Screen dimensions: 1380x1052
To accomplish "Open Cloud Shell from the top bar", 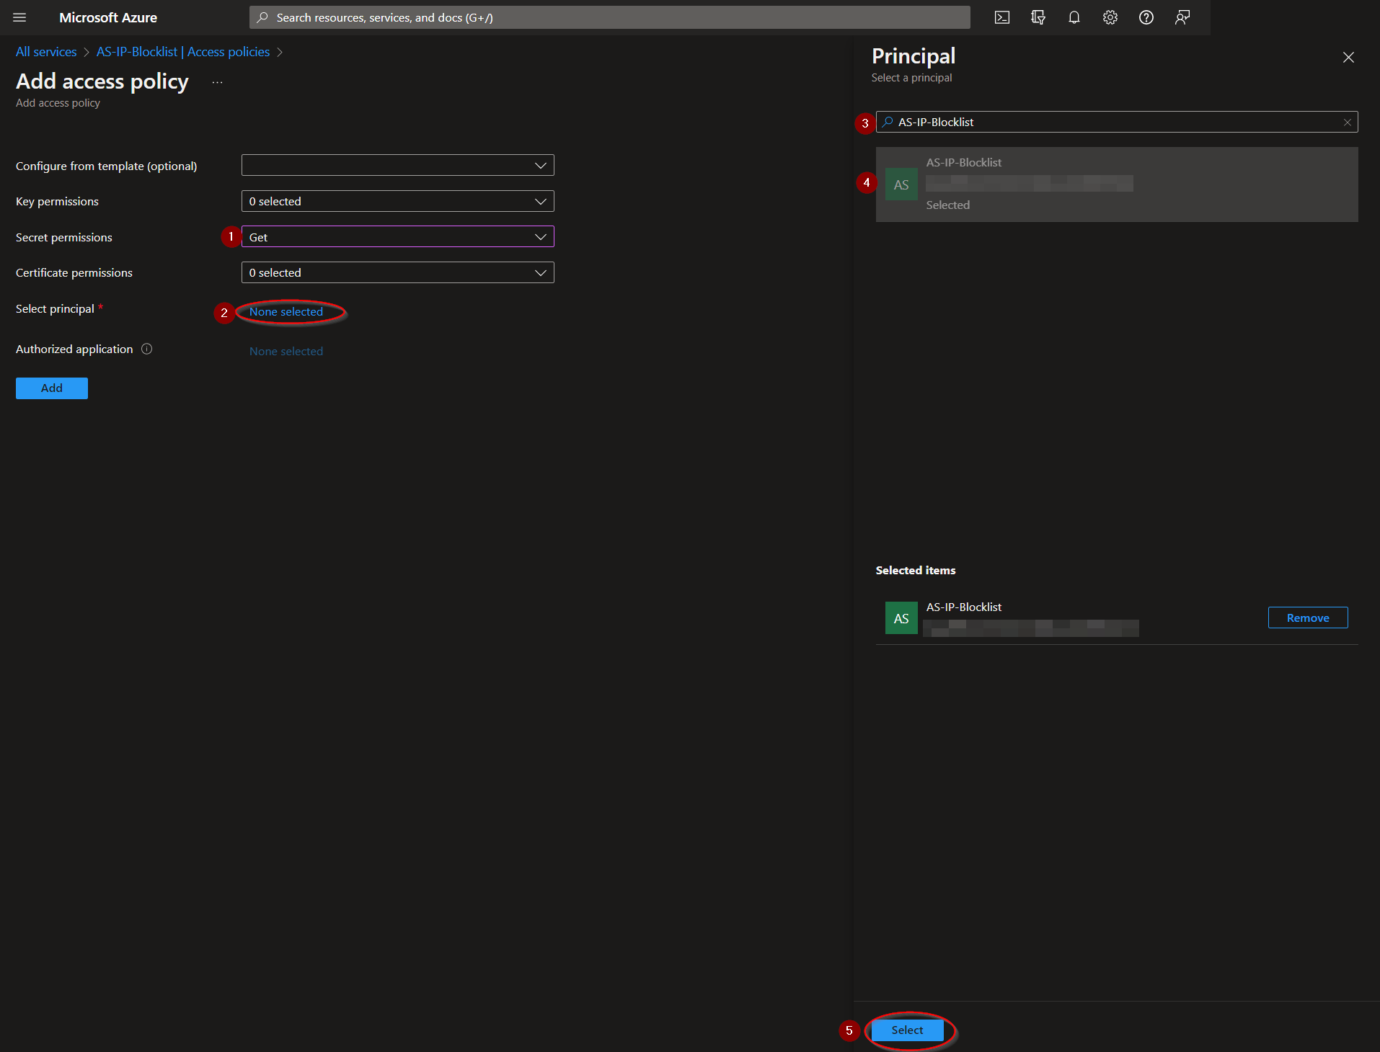I will [x=1002, y=17].
